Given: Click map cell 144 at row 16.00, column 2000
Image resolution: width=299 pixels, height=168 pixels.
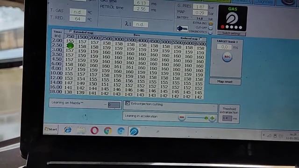Looking at the screenshot, I should pyautogui.click(x=93, y=88).
